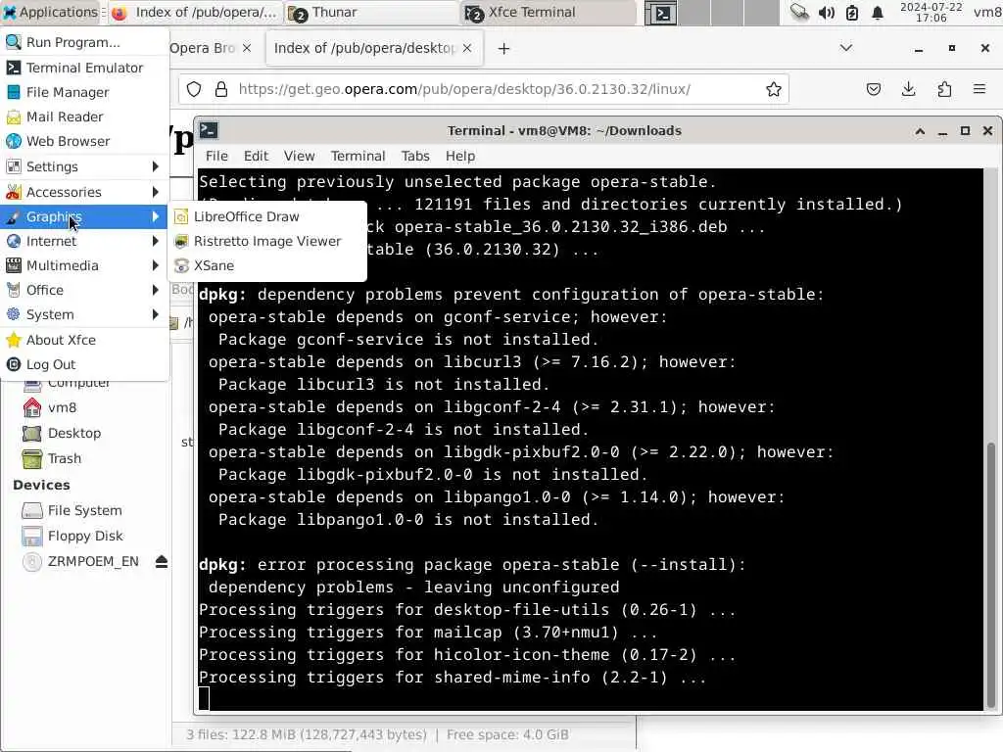Close the Index of /pub/opera tab
The image size is (1003, 752).
(467, 48)
